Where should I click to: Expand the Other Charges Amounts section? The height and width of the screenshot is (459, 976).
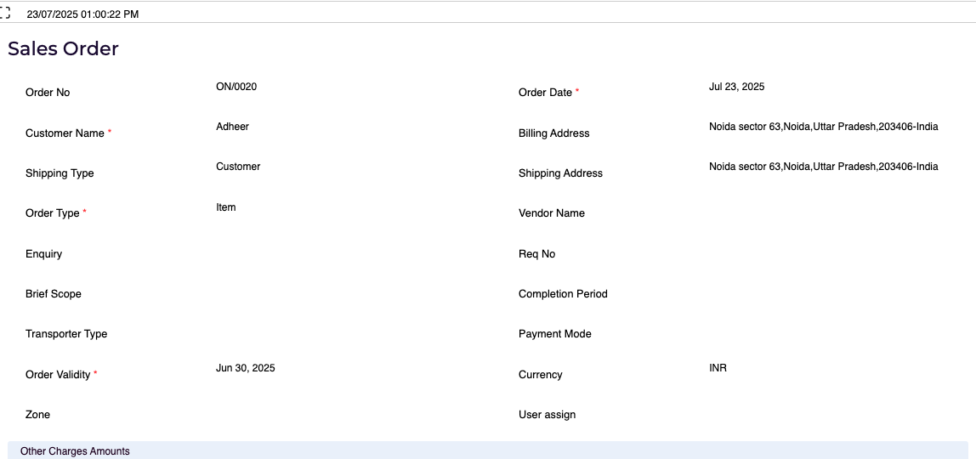[x=75, y=451]
